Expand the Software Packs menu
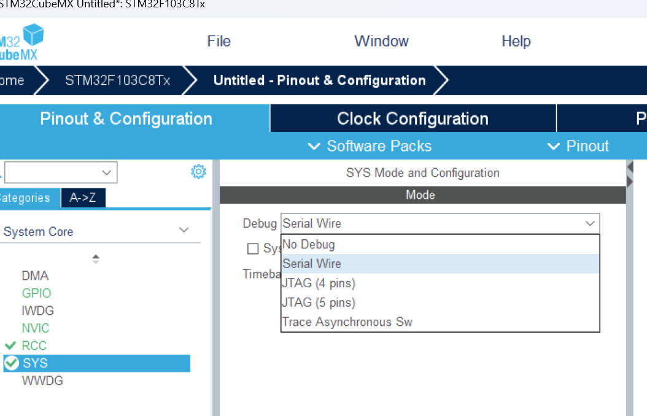This screenshot has width=647, height=416. (370, 146)
